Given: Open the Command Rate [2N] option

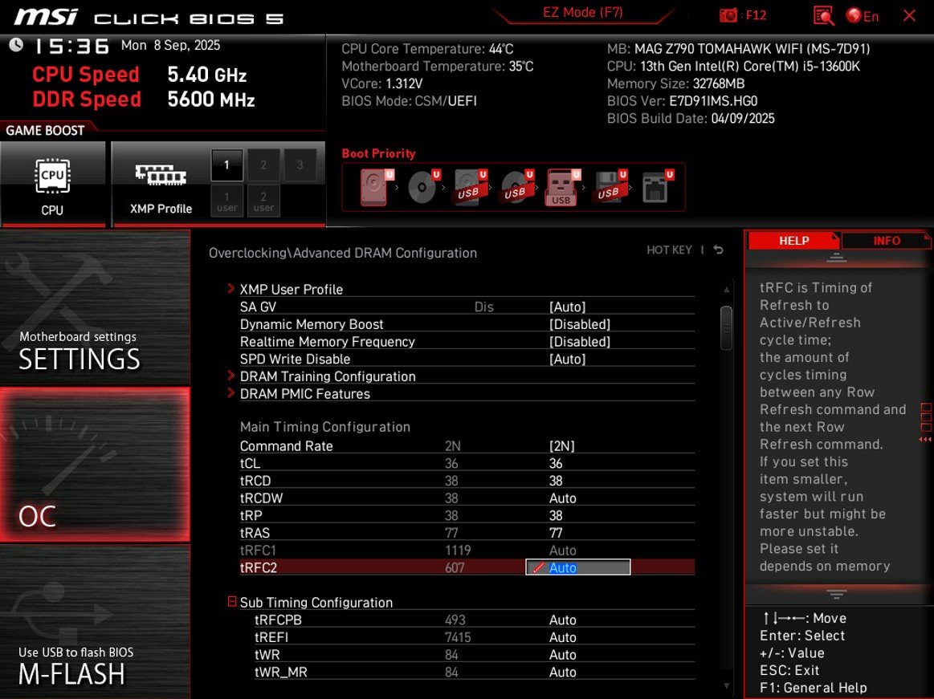Looking at the screenshot, I should click(x=561, y=446).
